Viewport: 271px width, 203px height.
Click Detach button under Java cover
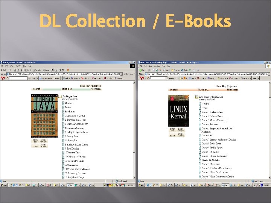pyautogui.click(x=35, y=146)
